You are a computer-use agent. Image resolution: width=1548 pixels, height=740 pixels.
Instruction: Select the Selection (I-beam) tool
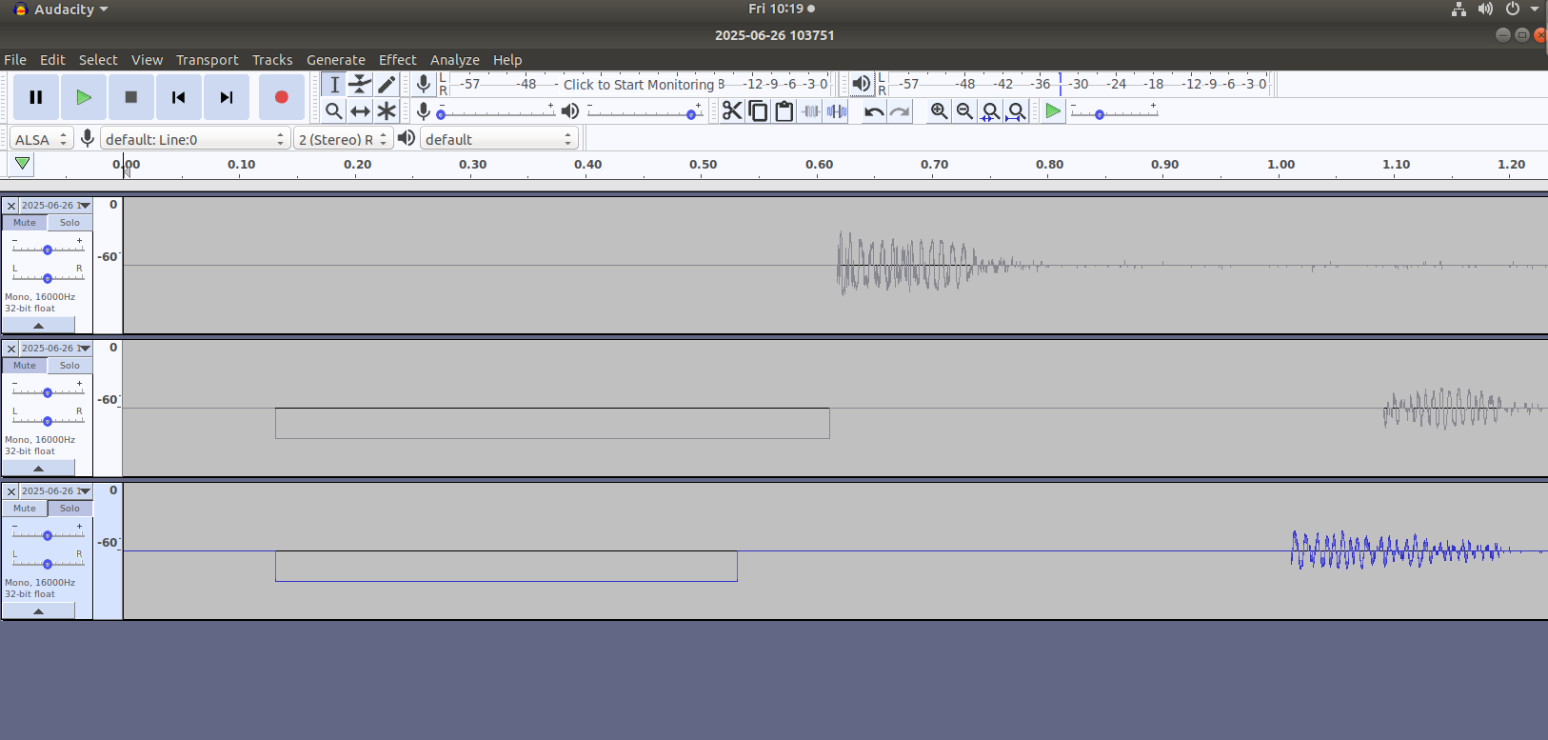334,84
